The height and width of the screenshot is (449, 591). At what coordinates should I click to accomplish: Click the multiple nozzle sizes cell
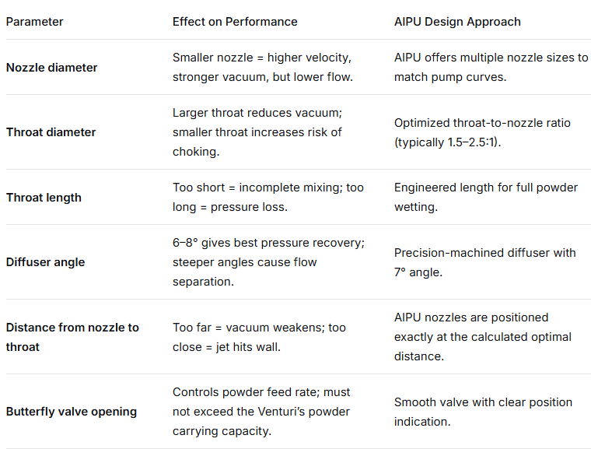491,68
